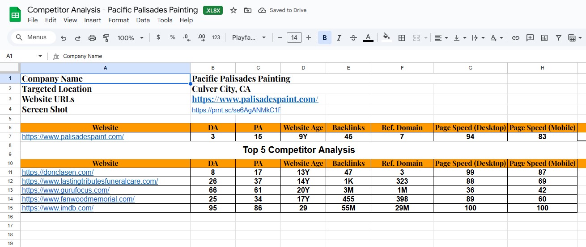
Task: Open the View menu
Action: click(70, 20)
